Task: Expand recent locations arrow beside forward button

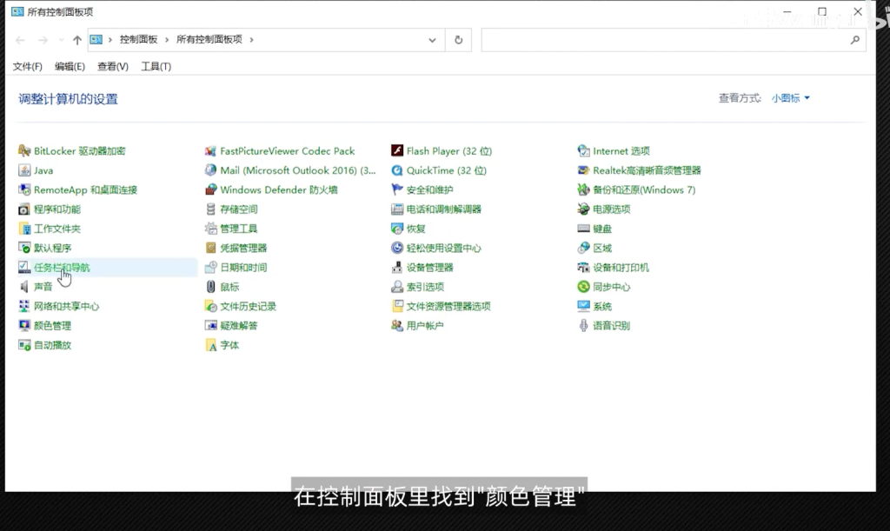Action: (x=62, y=40)
